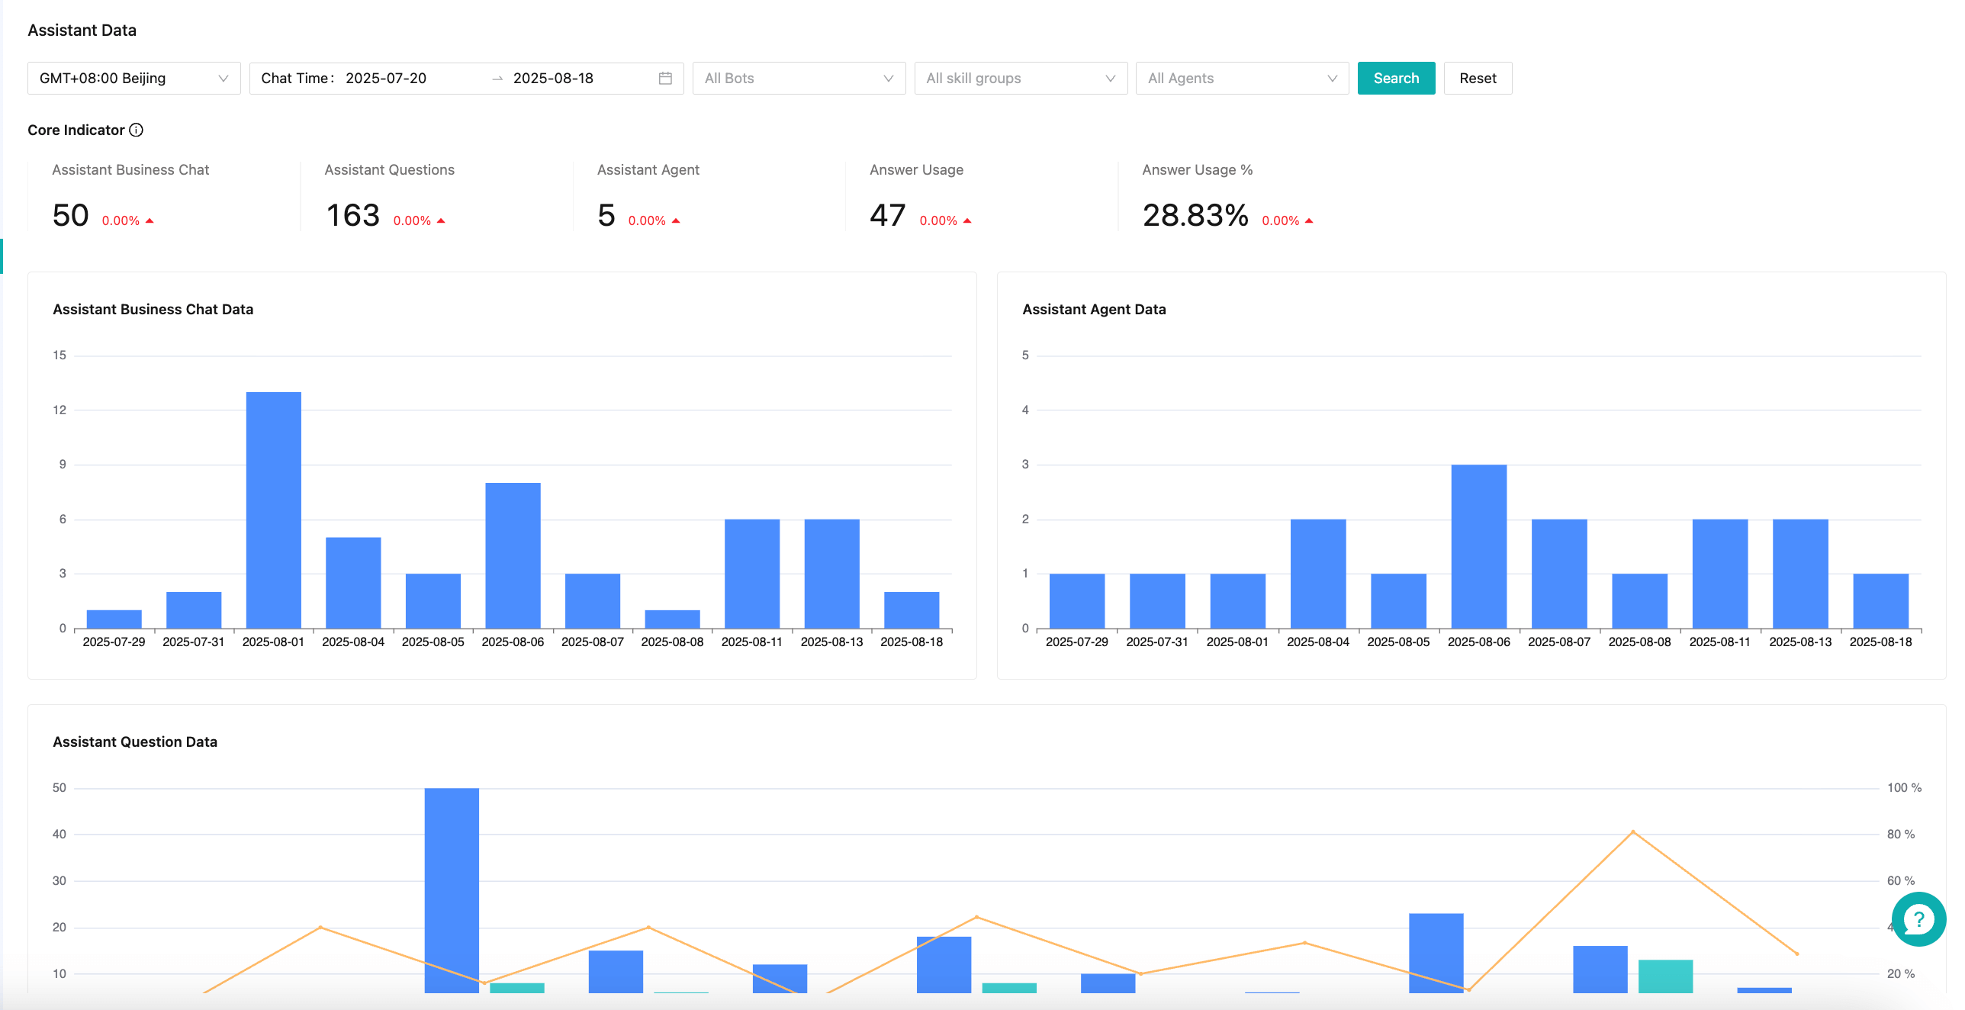Click the Reset button
This screenshot has height=1010, width=1965.
(1478, 79)
